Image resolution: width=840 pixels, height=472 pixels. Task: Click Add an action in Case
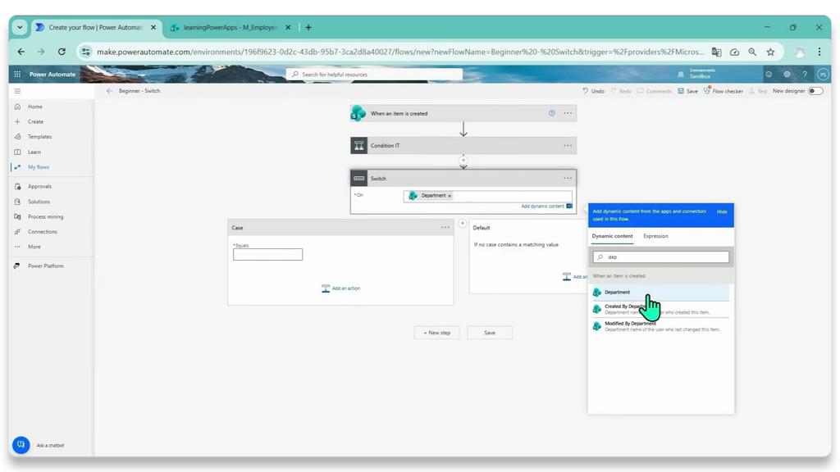340,288
